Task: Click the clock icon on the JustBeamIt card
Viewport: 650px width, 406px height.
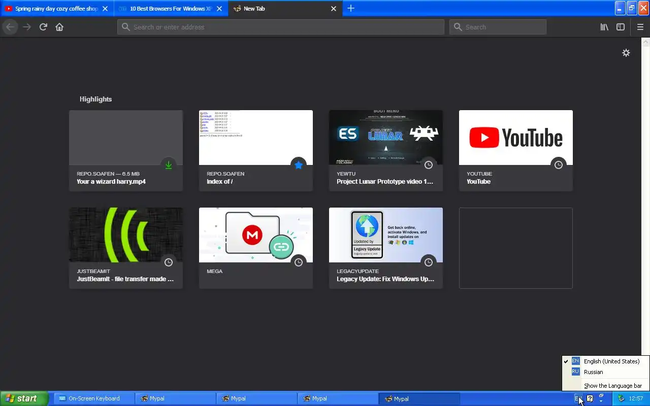Action: [x=169, y=262]
